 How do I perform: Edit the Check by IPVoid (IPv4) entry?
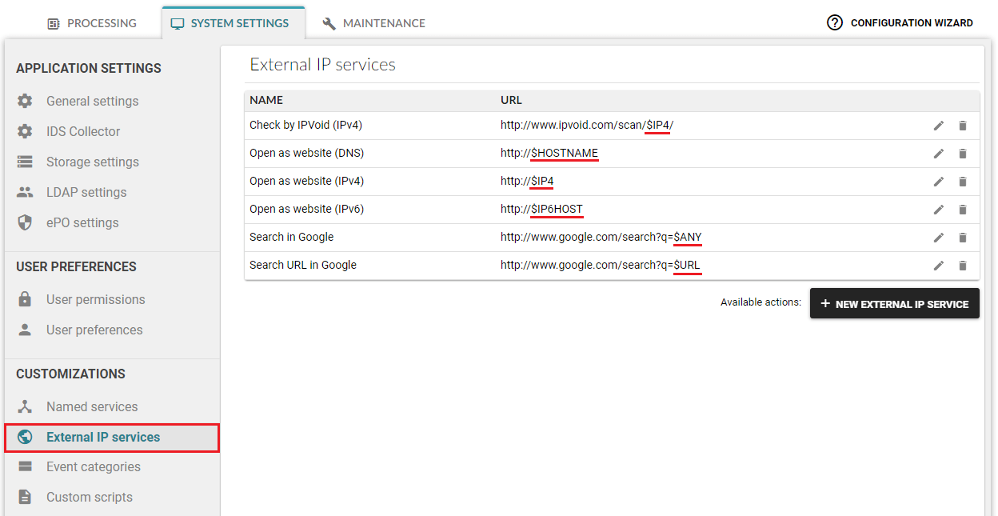(x=939, y=126)
